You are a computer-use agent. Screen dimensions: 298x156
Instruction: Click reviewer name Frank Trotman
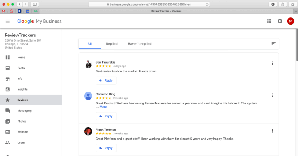106,130
